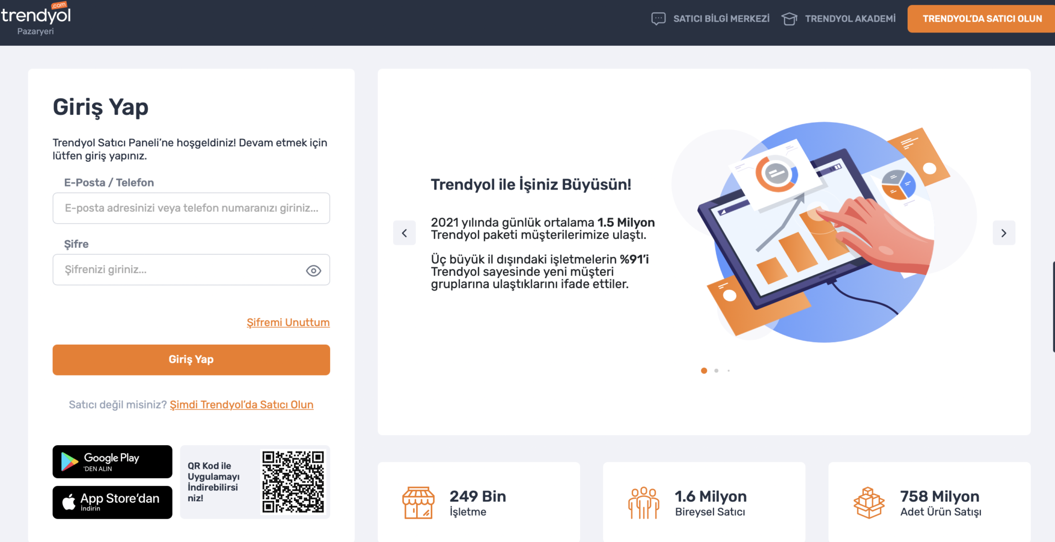1055x542 pixels.
Task: Click the orange Trendyol'da Satıcı Olun button
Action: 980,19
